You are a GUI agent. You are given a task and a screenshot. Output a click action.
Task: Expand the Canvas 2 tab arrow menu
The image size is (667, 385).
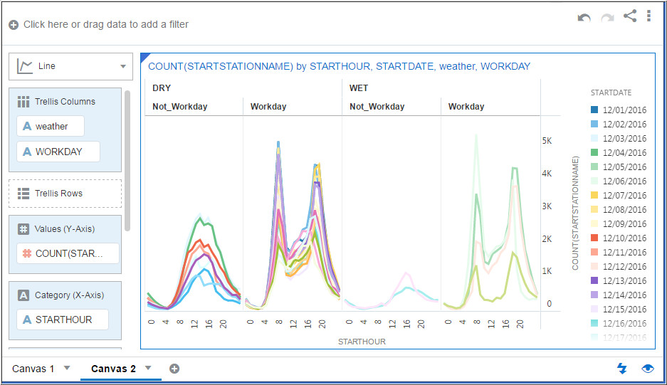(148, 367)
